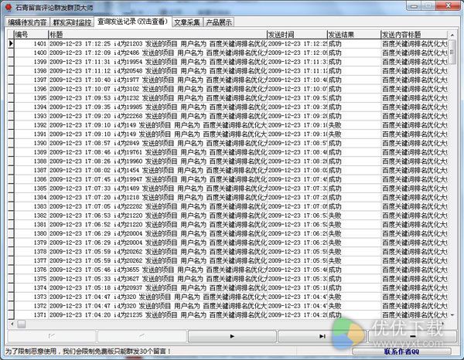Select row indicator for record 1401
The height and width of the screenshot is (360, 464).
pyautogui.click(x=11, y=44)
